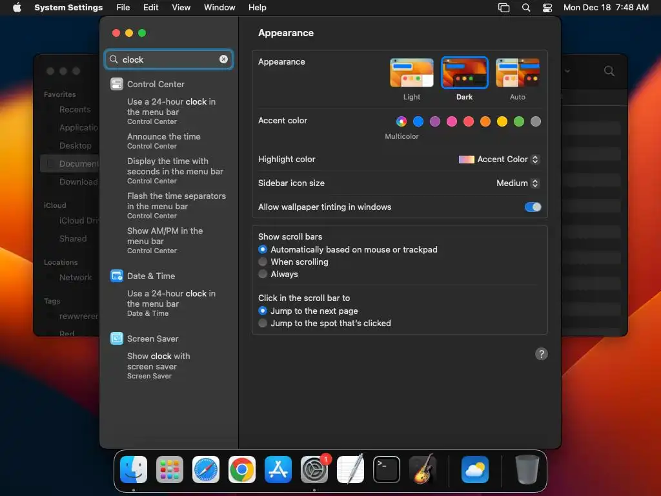Click Finder window search icon
Image resolution: width=661 pixels, height=496 pixels.
[x=609, y=71]
